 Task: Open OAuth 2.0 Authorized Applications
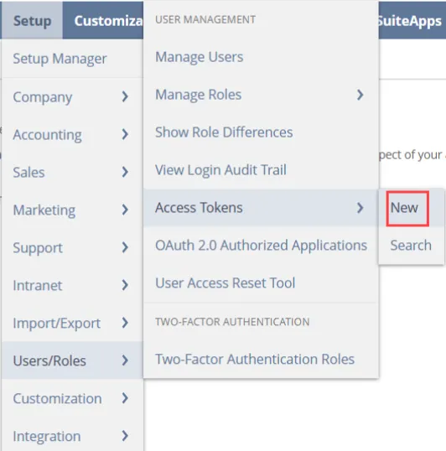[x=261, y=245]
